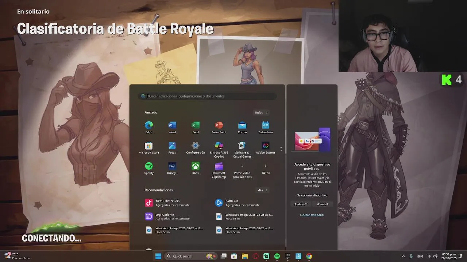
Task: Open the Fotos app
Action: coord(172,148)
